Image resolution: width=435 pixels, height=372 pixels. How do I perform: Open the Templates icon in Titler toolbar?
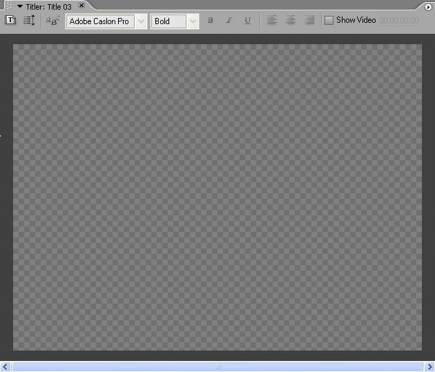coord(52,21)
